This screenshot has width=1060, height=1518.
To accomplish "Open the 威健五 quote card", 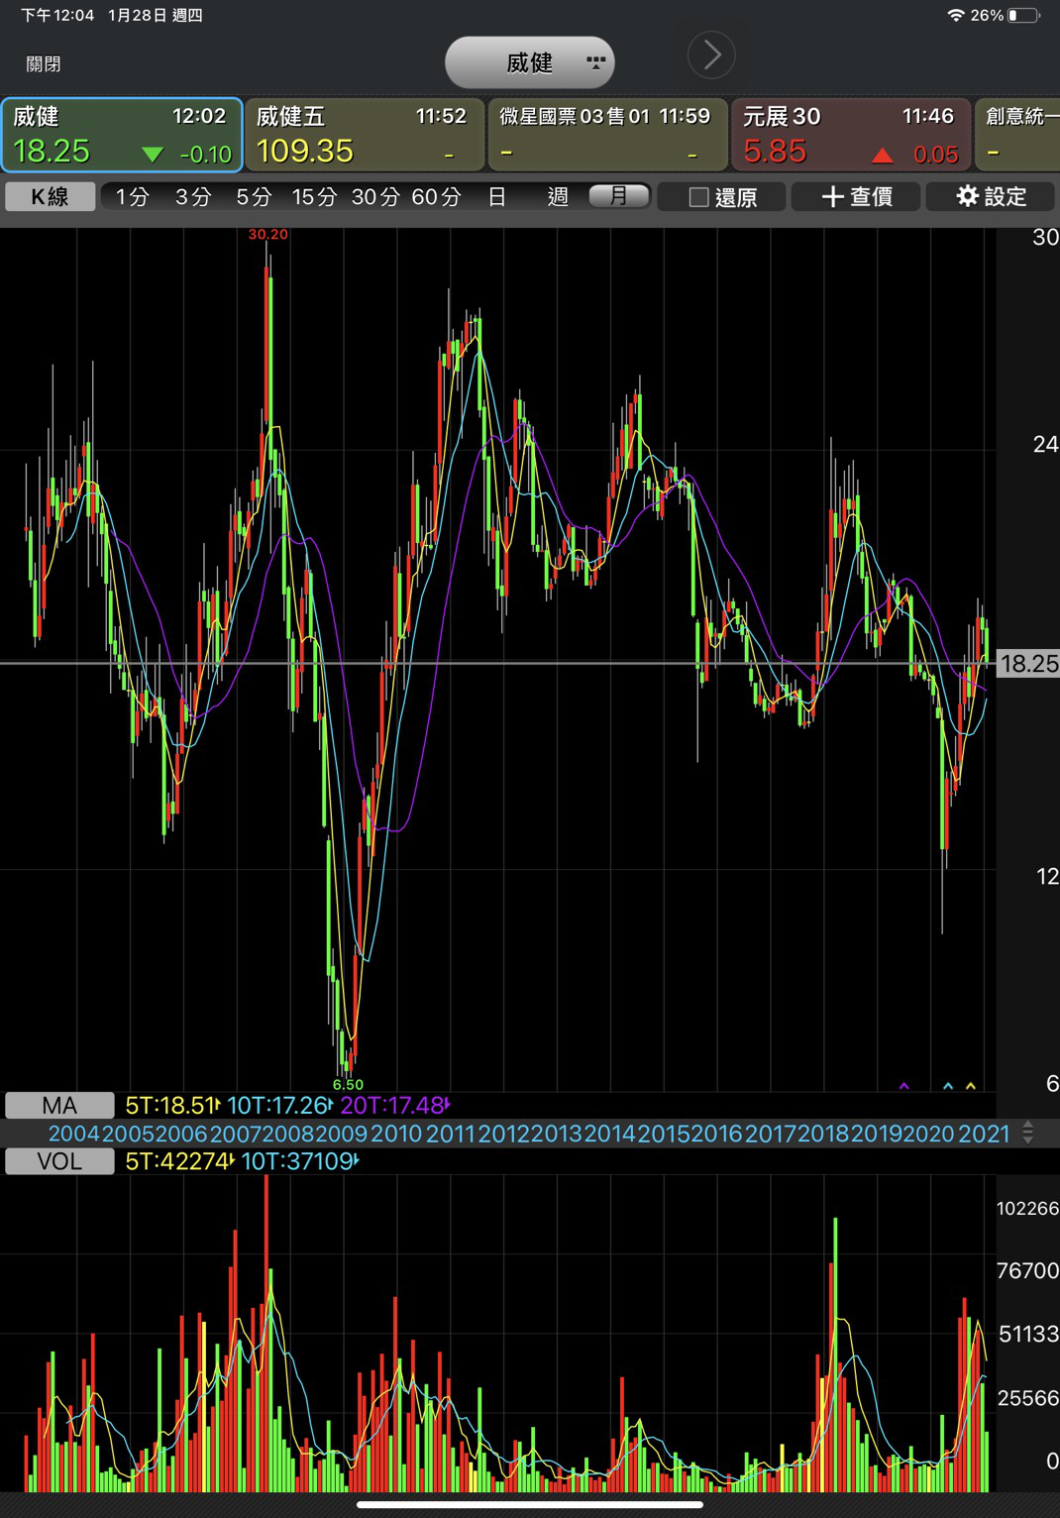I will coord(364,135).
